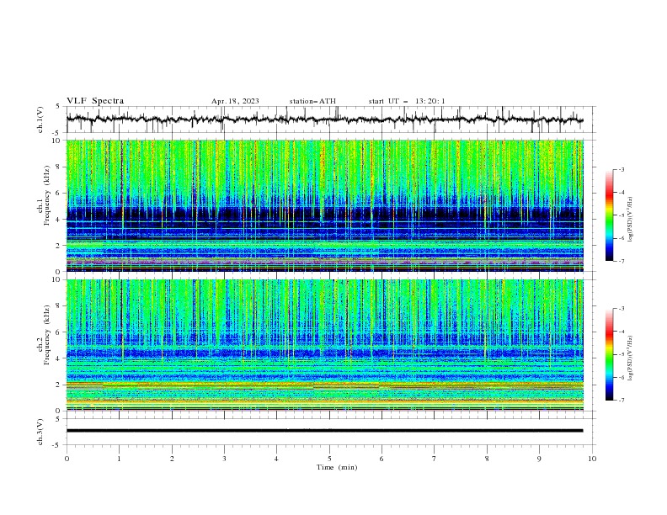Click the time axis tick label '7'

coord(435,459)
